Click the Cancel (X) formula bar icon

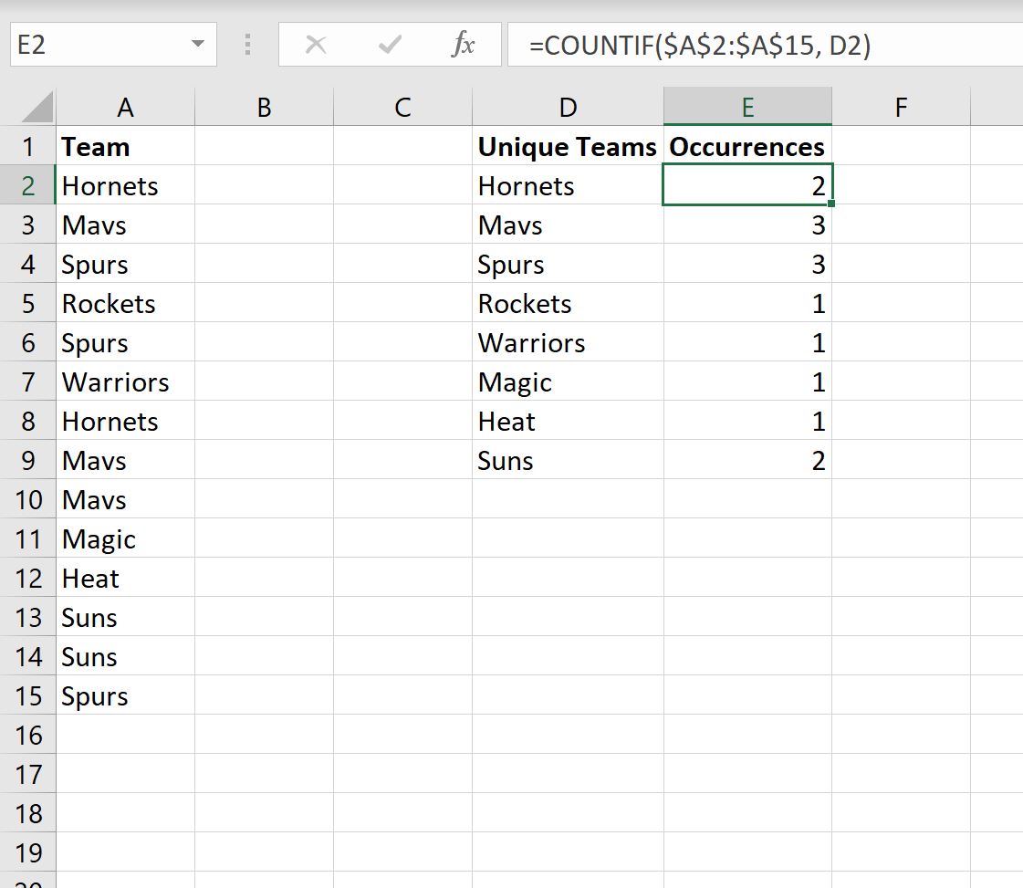point(316,45)
